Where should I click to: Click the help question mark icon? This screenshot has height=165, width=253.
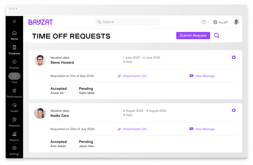tap(204, 22)
